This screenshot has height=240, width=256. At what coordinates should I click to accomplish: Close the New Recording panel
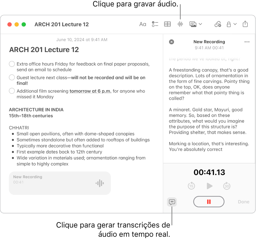[x=171, y=42]
